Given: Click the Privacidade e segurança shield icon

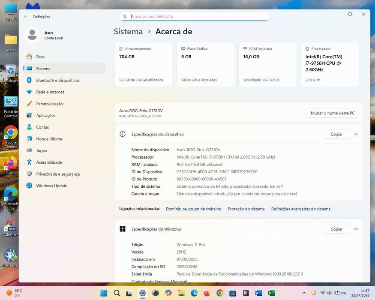Looking at the screenshot, I should (30, 174).
